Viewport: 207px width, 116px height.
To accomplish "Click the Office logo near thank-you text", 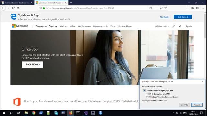I will (x=17, y=102).
